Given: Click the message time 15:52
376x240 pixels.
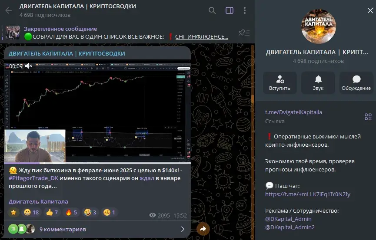Looking at the screenshot, I should tap(180, 215).
